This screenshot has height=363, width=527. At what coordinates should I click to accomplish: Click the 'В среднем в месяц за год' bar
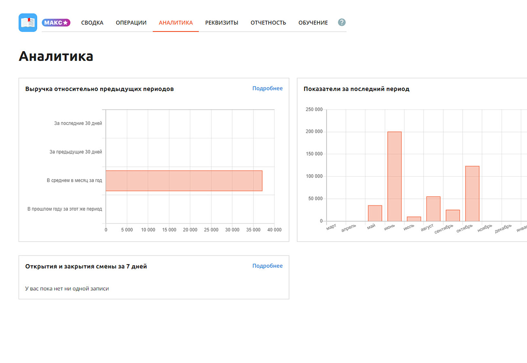(x=184, y=181)
